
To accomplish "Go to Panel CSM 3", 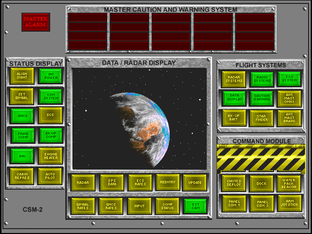I will [262, 203].
